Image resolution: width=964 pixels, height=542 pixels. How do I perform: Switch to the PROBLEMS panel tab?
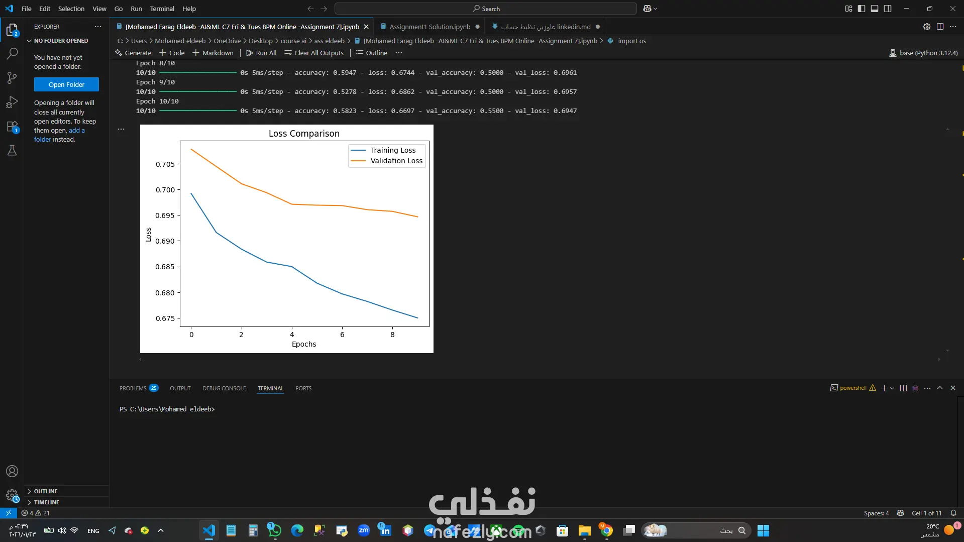[x=139, y=388]
